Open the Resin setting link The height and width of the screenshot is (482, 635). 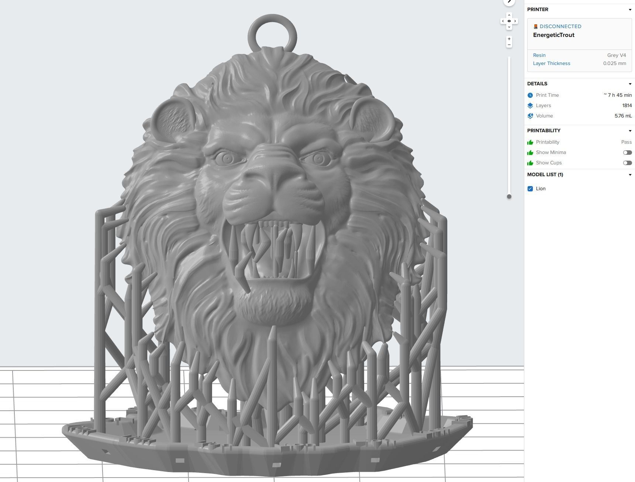(539, 55)
